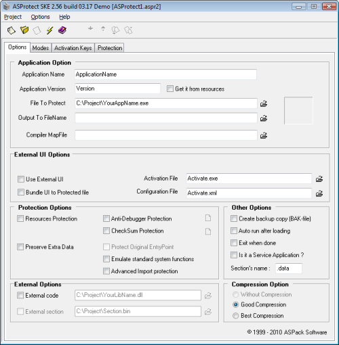This screenshot has width=339, height=345.
Task: Click document icon beside Anti-Debugger Protection
Action: [x=208, y=218]
